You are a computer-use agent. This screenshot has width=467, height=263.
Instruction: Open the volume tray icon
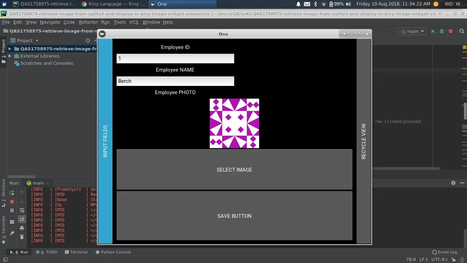click(x=348, y=4)
